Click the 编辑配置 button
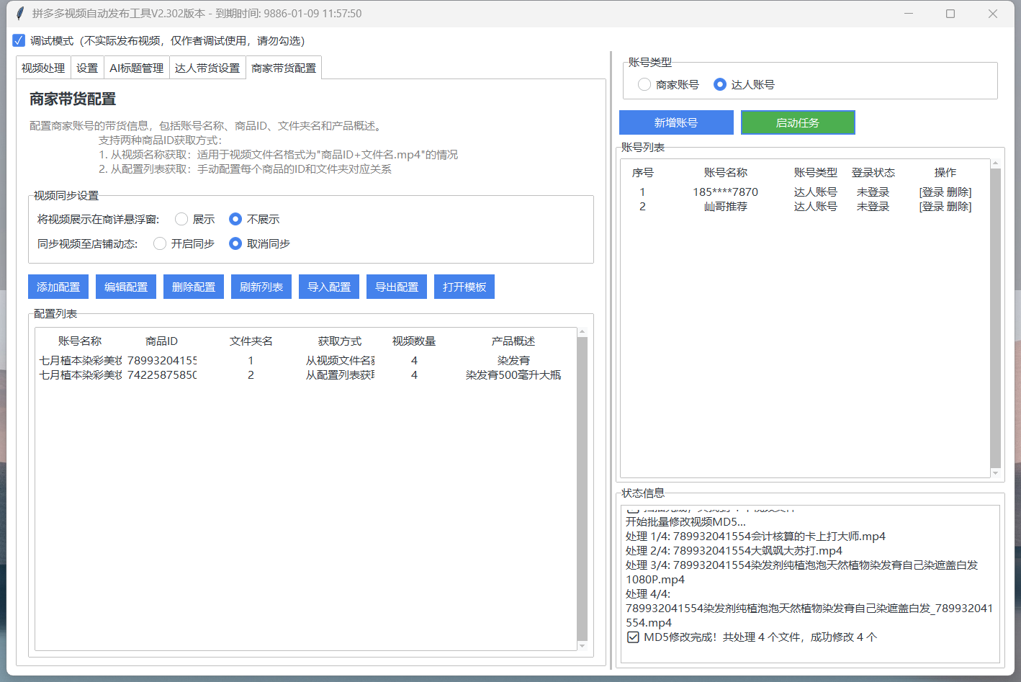This screenshot has width=1021, height=682. coord(126,287)
